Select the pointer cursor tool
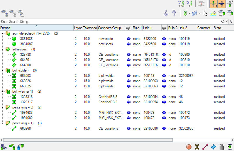Screen dimensions: 234x151 [205, 13]
